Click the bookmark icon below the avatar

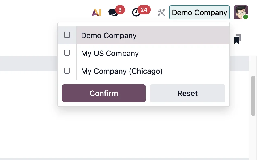(x=238, y=39)
